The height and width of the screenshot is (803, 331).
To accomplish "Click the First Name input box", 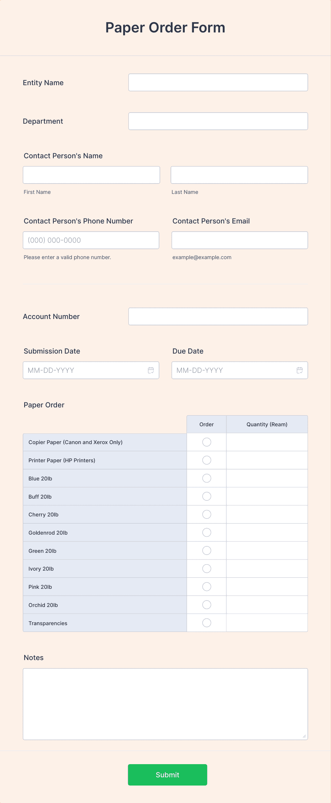I will click(91, 175).
